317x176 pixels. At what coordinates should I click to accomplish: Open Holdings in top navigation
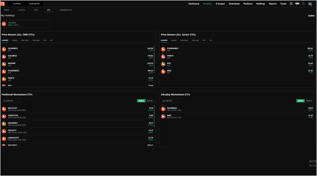coord(261,4)
